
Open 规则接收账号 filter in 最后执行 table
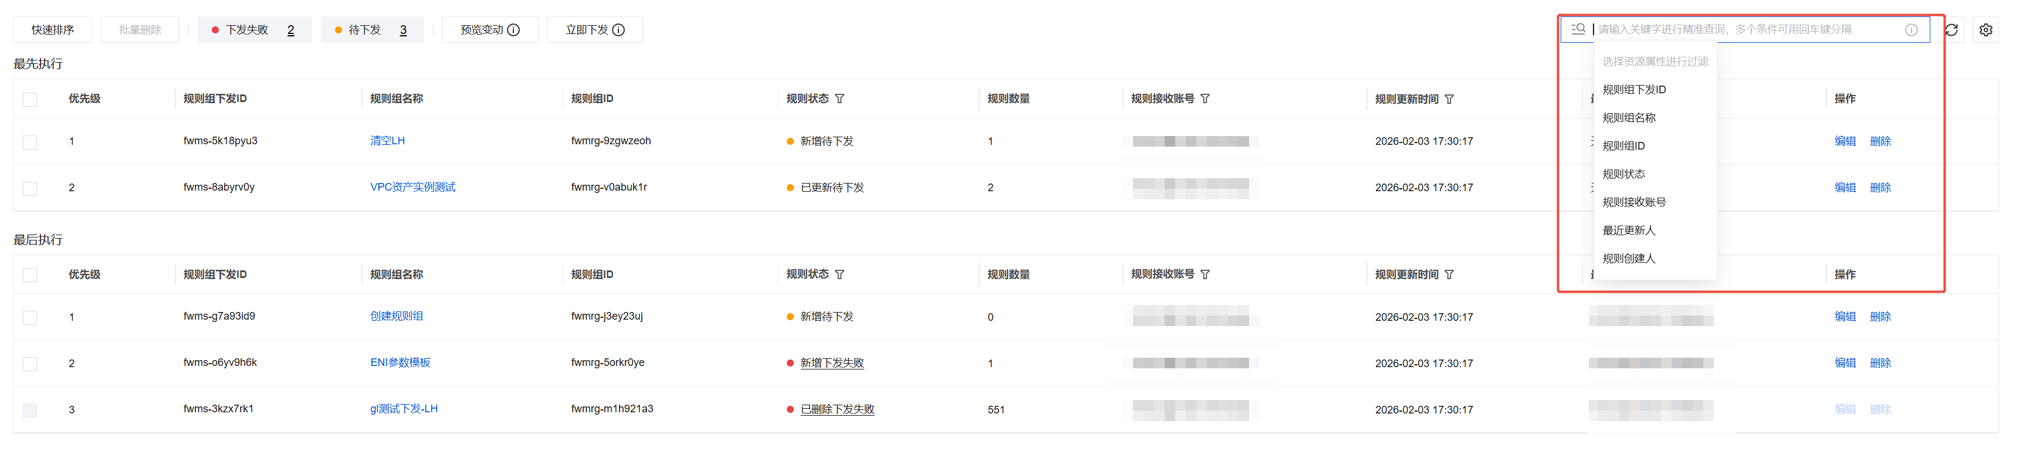tap(1206, 275)
